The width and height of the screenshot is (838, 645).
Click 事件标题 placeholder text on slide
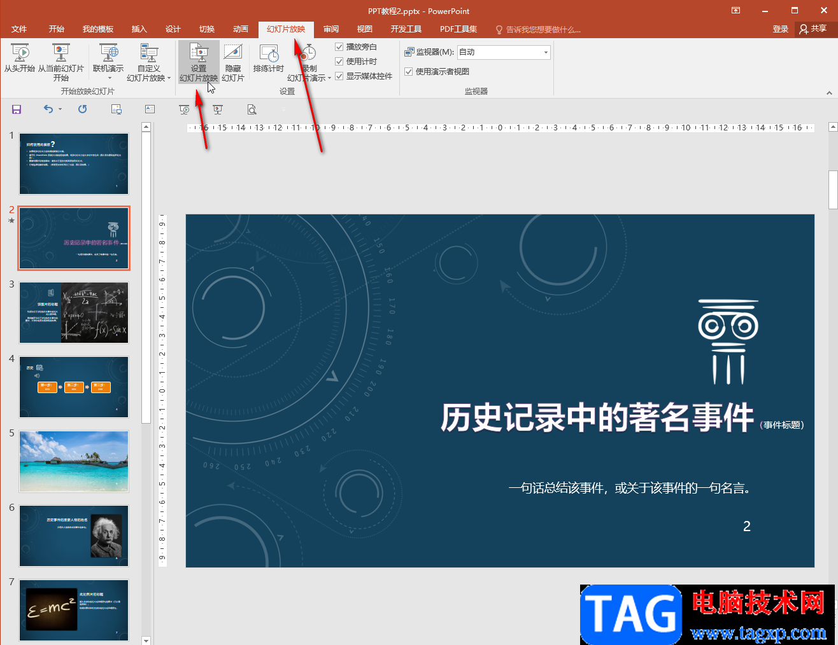pos(783,425)
